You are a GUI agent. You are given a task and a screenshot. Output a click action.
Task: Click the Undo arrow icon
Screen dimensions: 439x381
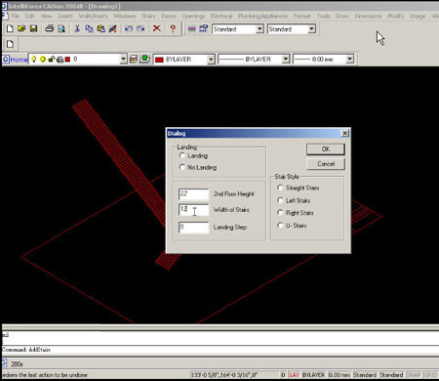pyautogui.click(x=129, y=28)
